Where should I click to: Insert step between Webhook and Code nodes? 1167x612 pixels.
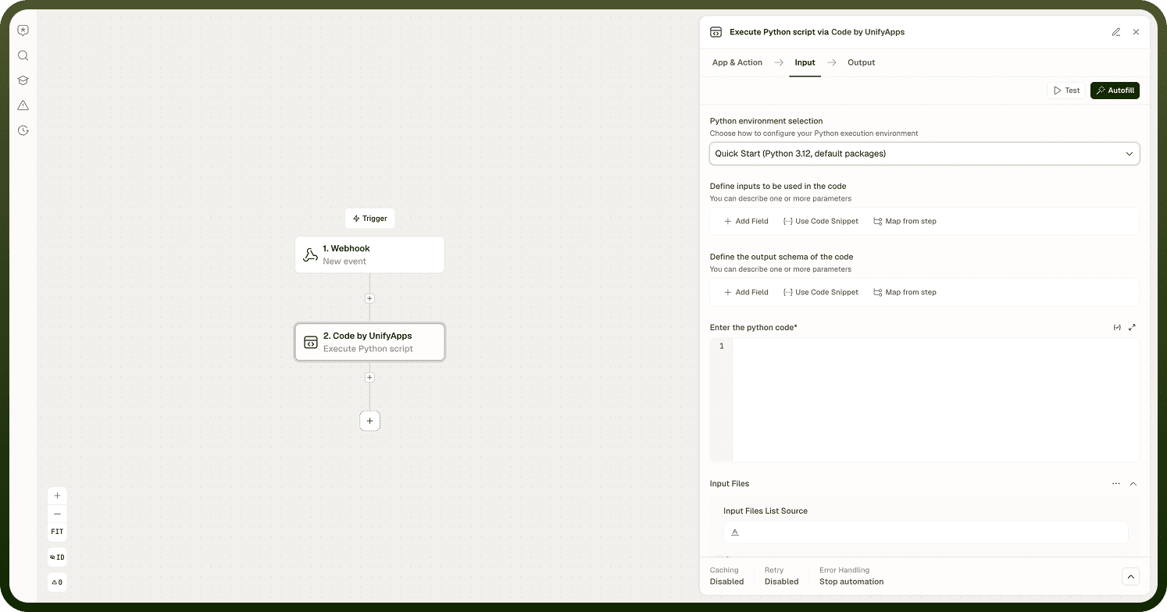pyautogui.click(x=369, y=298)
